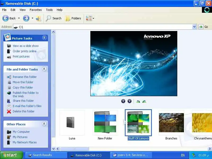This screenshot has height=159, width=212.
Task: Click the globe publish-to-Web icon
Action: (9, 93)
